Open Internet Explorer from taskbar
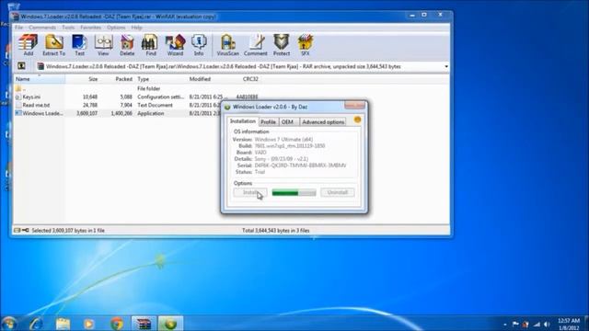The image size is (589, 331). pyautogui.click(x=37, y=323)
